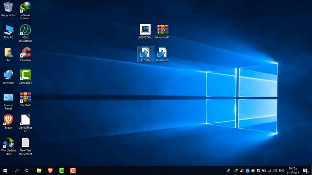Open the People tray icon
Image resolution: width=312 pixels, height=175 pixels.
(228, 171)
